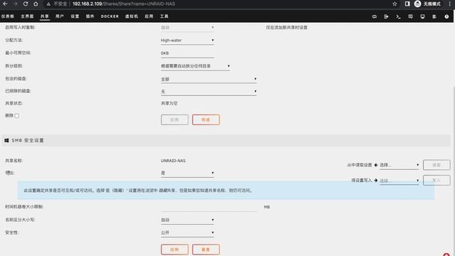Open the 共享 shares menu
Viewport: 455px width, 256px height.
tap(44, 16)
